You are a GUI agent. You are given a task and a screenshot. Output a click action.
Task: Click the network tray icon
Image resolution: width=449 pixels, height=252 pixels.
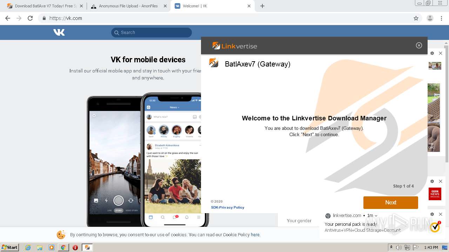click(x=407, y=247)
